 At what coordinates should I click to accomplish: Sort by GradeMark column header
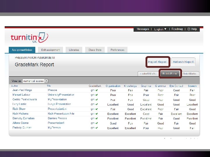pyautogui.click(x=95, y=86)
